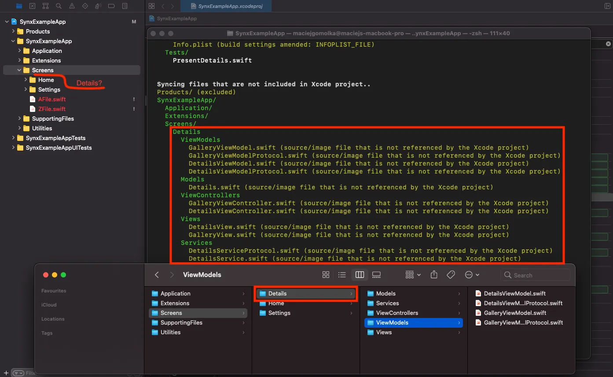Select Screens folder in Finder column
613x377 pixels.
198,313
